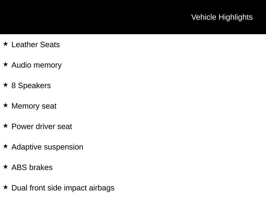Select the Memory seat feature text
This screenshot has height=199, width=266.
click(x=34, y=106)
